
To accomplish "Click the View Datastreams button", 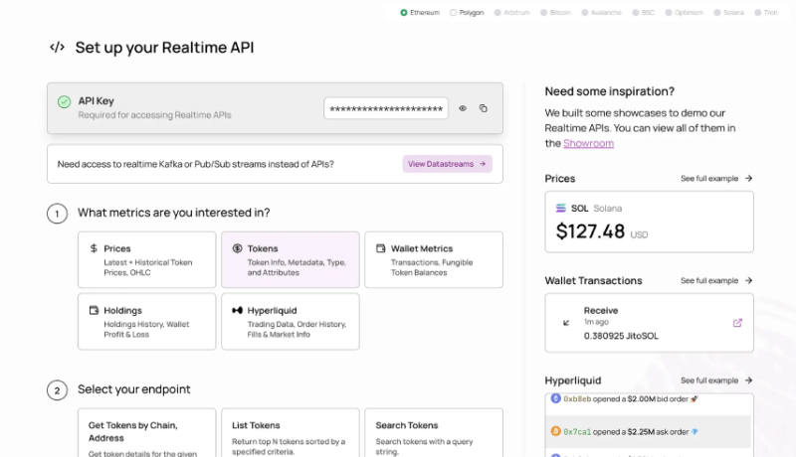I will click(447, 164).
